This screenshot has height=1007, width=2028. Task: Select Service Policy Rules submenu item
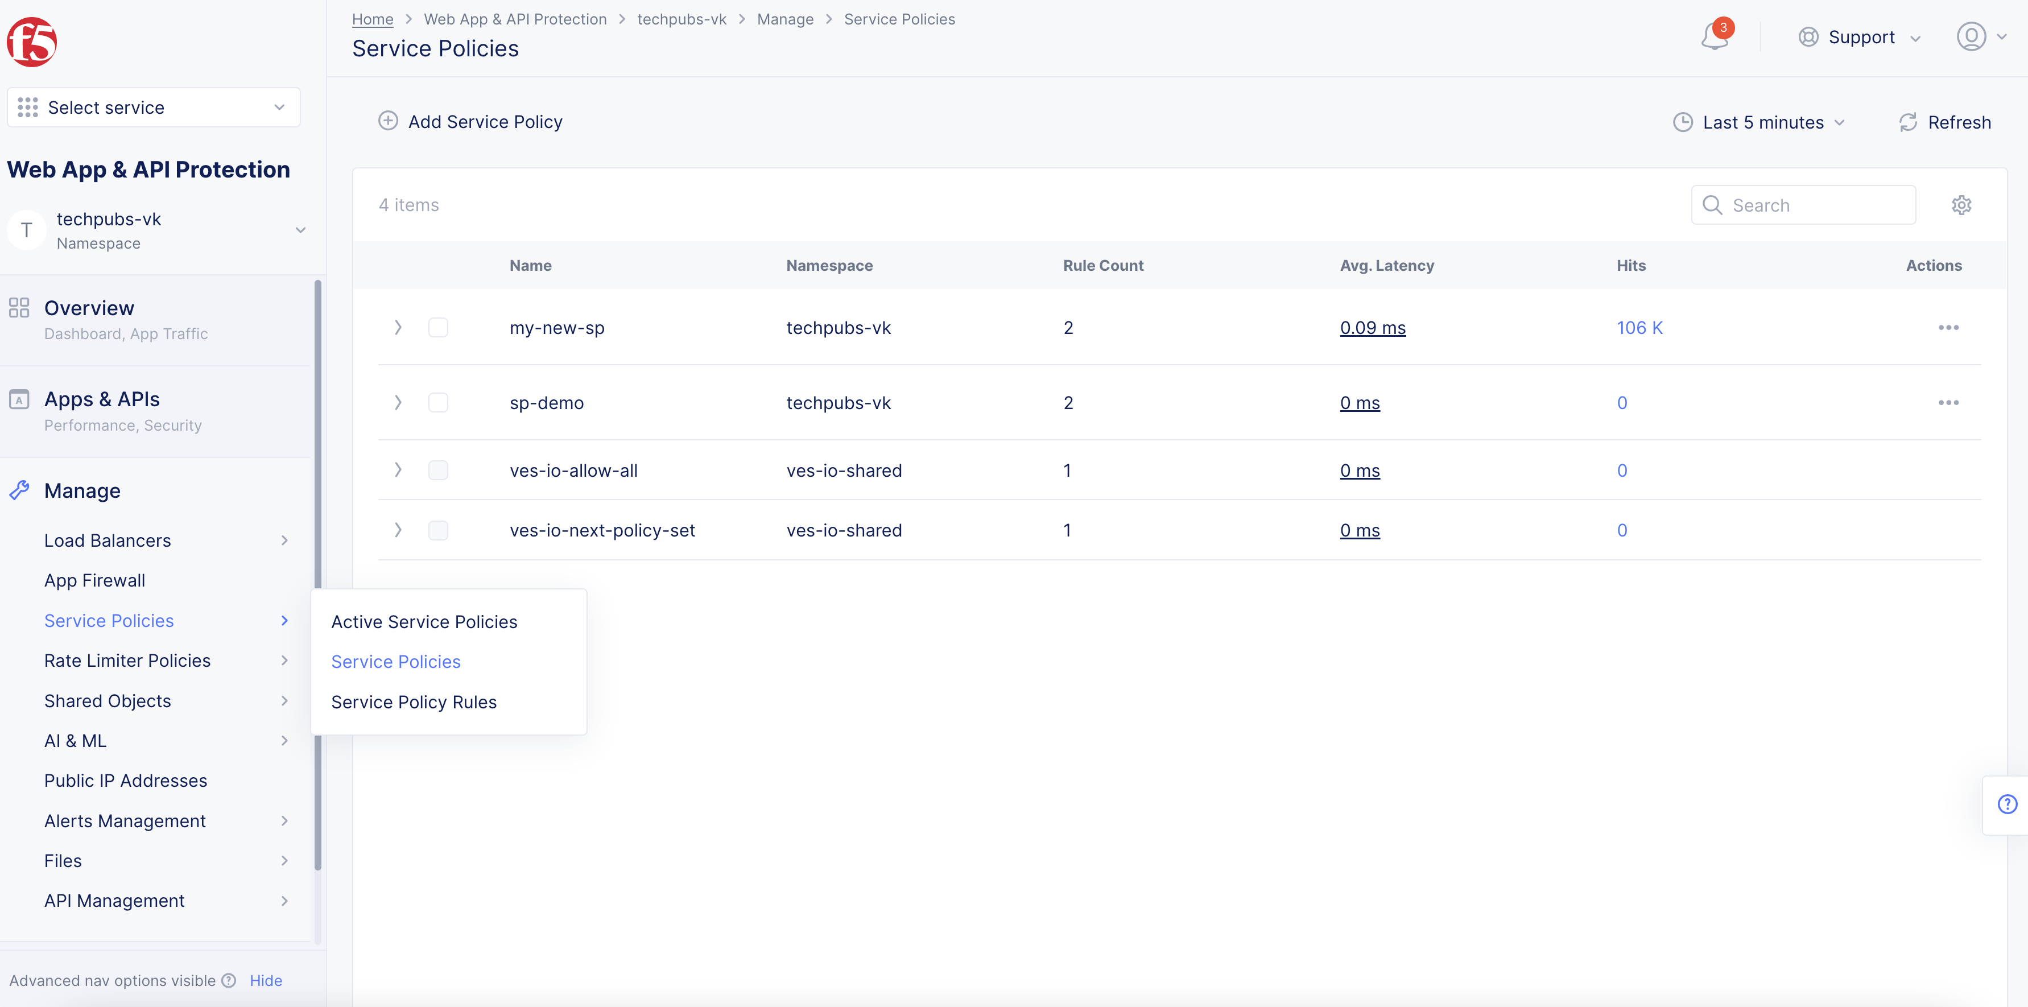tap(414, 701)
